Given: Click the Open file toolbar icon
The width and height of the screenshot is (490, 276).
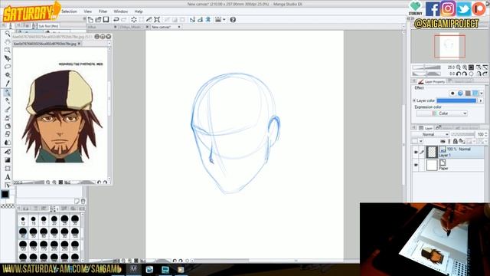Looking at the screenshot, I should pyautogui.click(x=98, y=20).
